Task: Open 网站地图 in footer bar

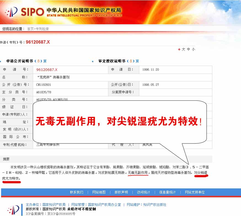Action: pyautogui.click(x=99, y=192)
